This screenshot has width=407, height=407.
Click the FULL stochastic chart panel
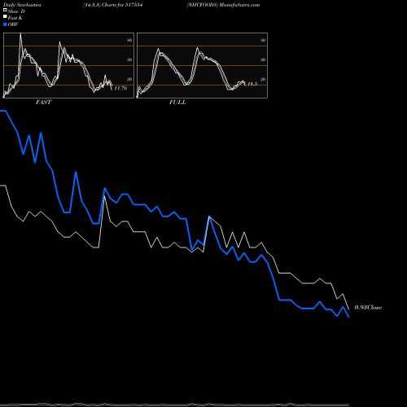(202, 65)
